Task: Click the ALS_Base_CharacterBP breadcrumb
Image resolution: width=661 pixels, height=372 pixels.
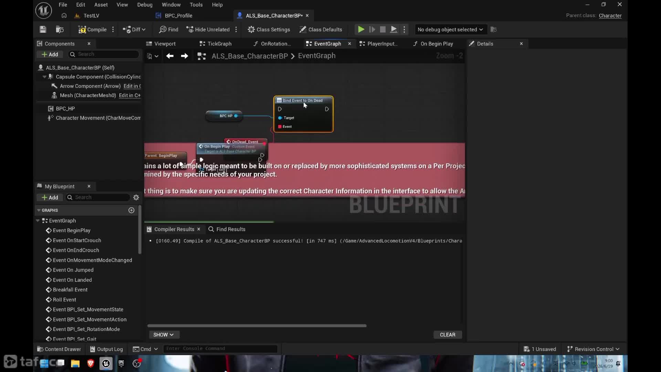Action: [x=250, y=56]
